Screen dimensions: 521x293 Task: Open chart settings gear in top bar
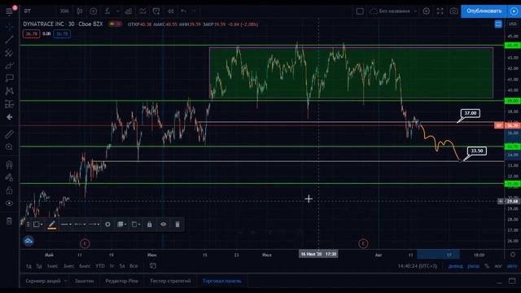pos(426,11)
